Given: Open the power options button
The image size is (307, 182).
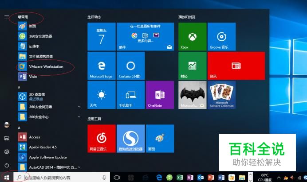Looking at the screenshot, I should pos(7,165).
